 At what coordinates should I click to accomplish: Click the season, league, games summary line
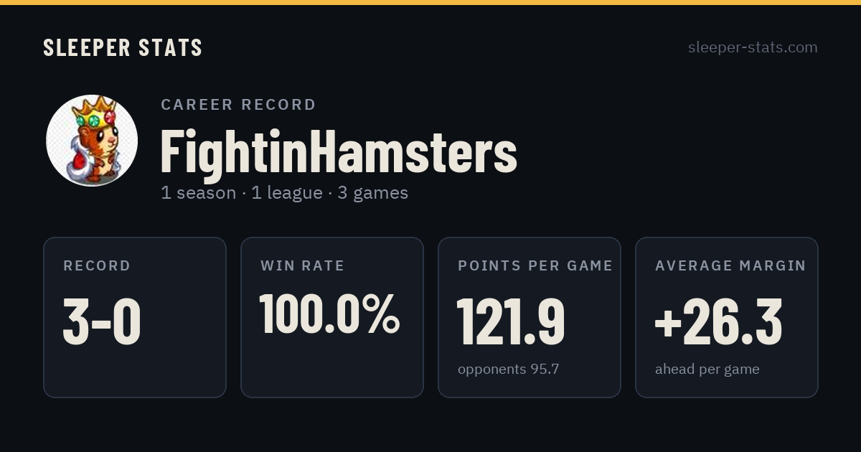pyautogui.click(x=285, y=193)
